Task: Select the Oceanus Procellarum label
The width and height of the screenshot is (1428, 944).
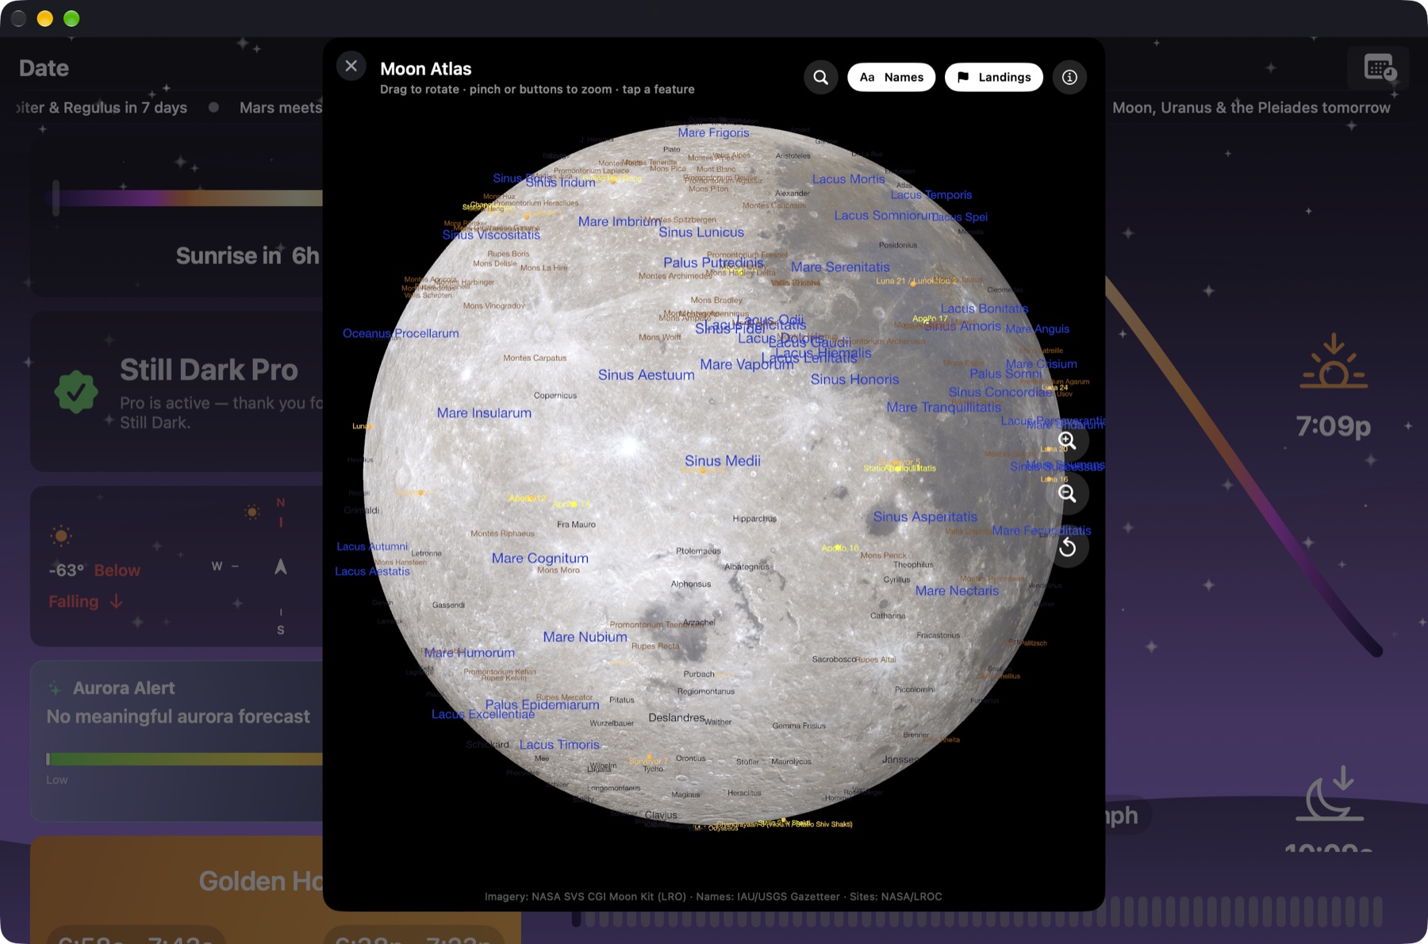Action: click(x=401, y=333)
